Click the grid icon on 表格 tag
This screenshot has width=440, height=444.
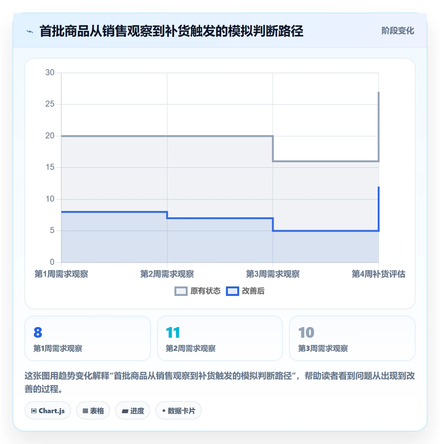click(x=85, y=411)
